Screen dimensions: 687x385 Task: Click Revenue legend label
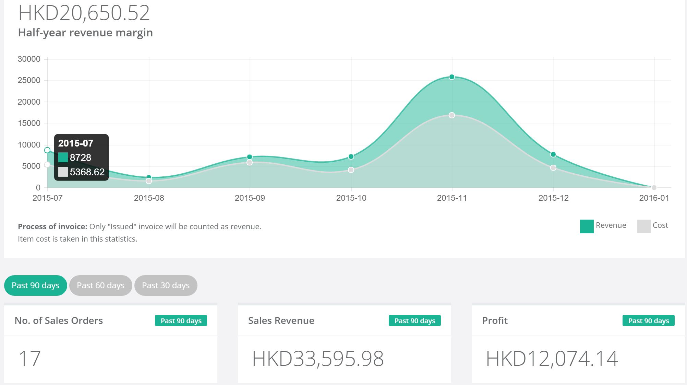pyautogui.click(x=611, y=225)
